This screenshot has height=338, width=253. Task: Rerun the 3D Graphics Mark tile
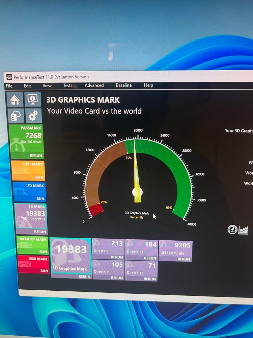pos(84,276)
